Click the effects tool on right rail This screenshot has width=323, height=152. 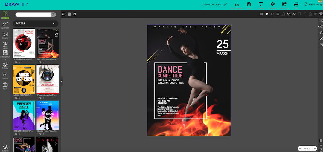(321, 33)
